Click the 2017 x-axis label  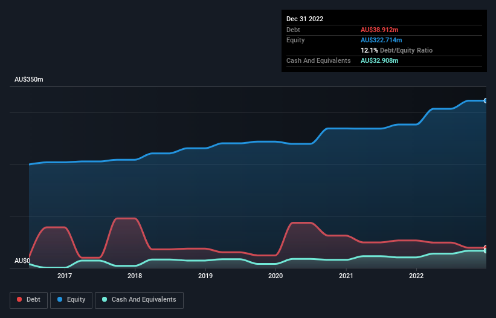coord(65,276)
